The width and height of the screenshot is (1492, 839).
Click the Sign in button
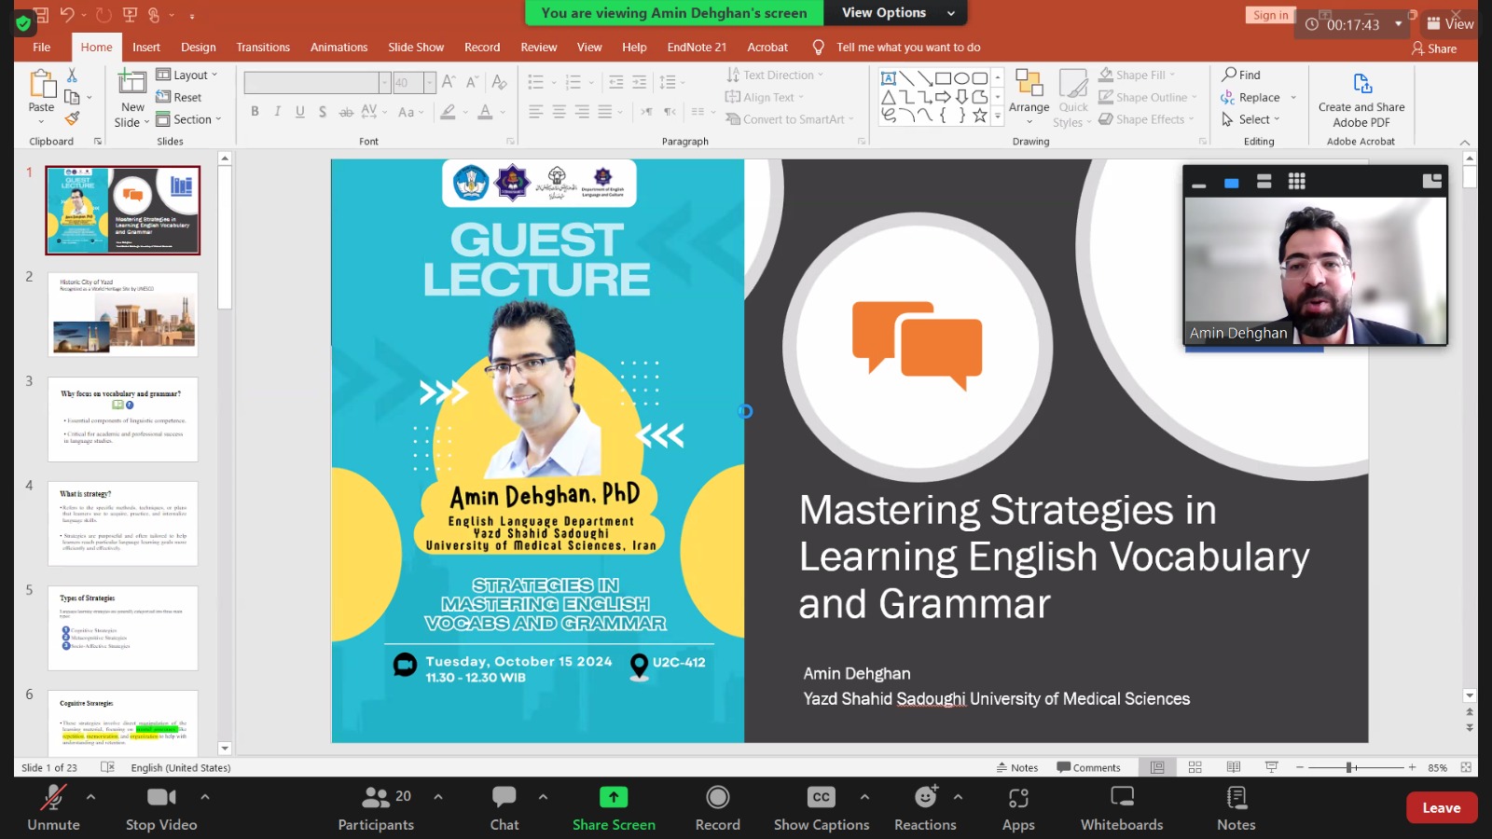(x=1270, y=15)
